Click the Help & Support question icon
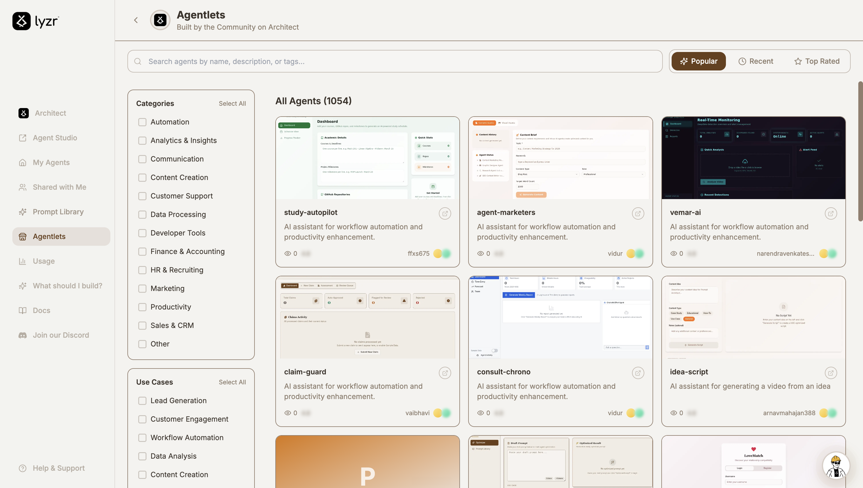Image resolution: width=863 pixels, height=488 pixels. 22,468
